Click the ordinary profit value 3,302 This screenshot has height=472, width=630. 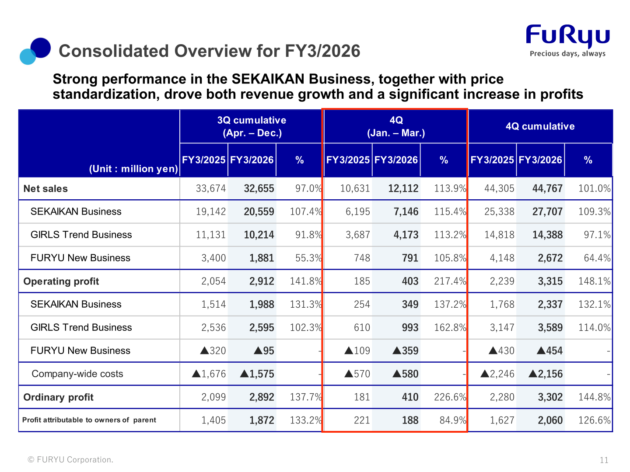point(550,397)
